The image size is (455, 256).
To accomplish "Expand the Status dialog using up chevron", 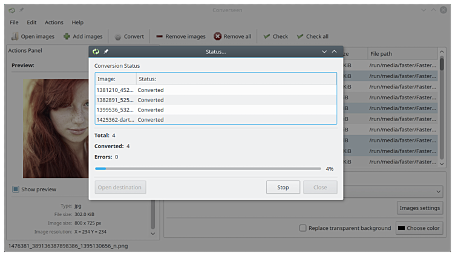I will 334,51.
